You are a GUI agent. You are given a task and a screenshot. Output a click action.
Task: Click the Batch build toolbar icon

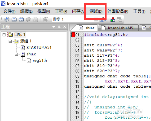28,19
